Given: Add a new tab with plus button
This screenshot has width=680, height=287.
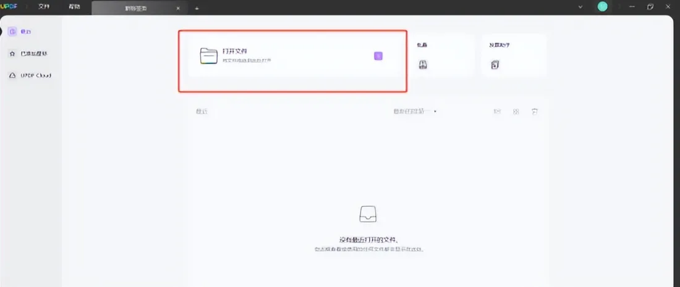Looking at the screenshot, I should 197,8.
